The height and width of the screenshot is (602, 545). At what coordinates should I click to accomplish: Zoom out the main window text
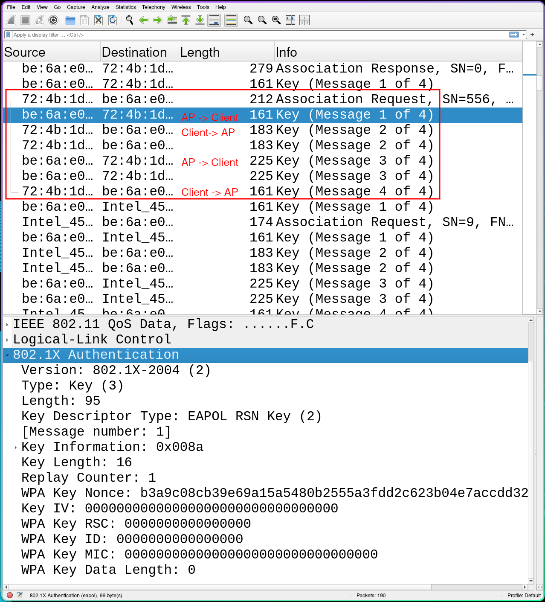[262, 20]
